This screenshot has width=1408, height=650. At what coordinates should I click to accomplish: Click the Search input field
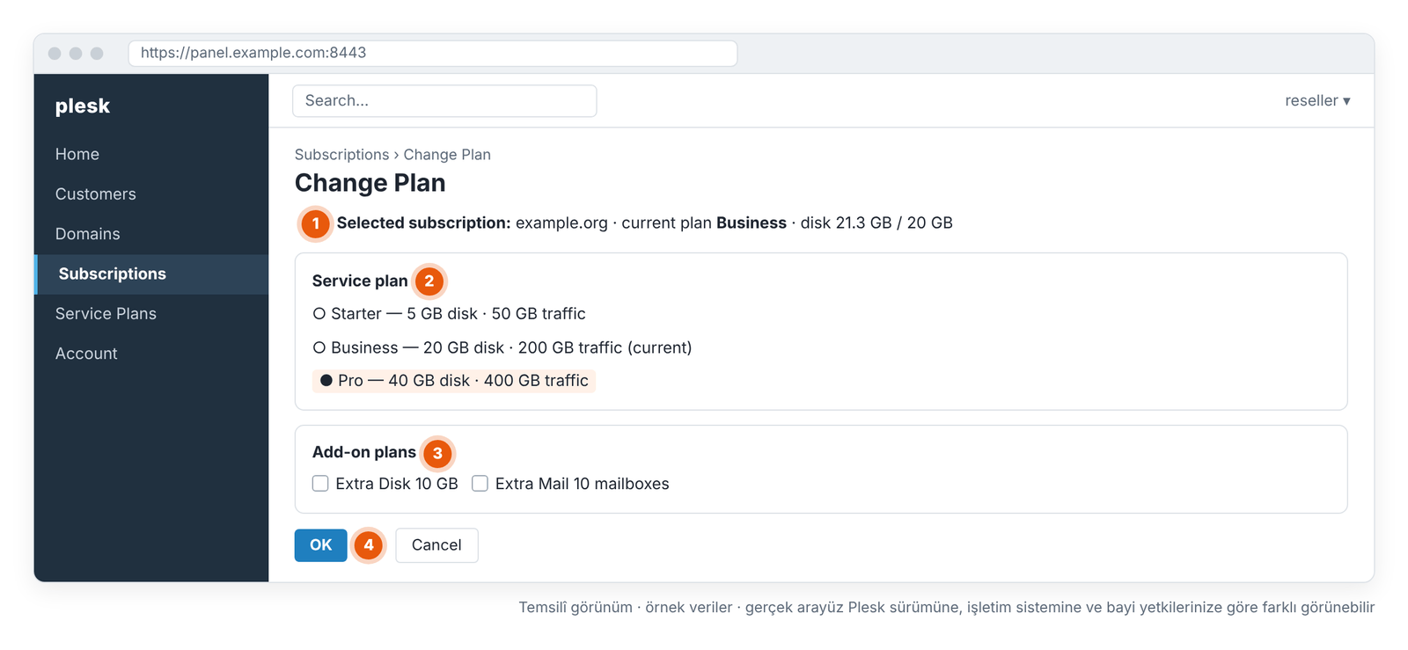pyautogui.click(x=444, y=101)
